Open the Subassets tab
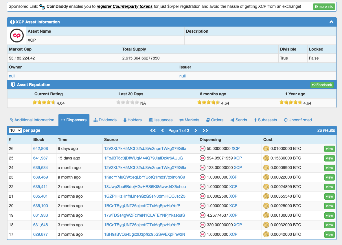 pyautogui.click(x=265, y=120)
